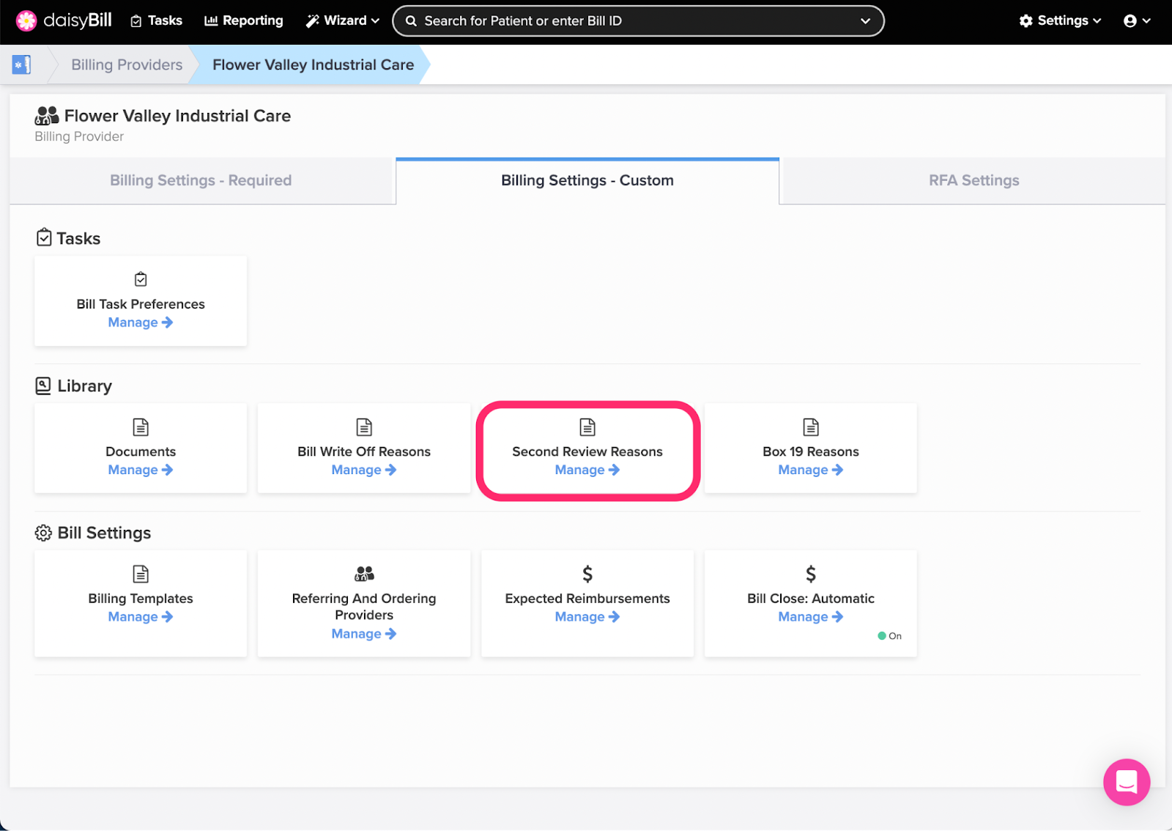Click the Tasks section clipboard icon
Viewport: 1172px width, 831px height.
[44, 237]
